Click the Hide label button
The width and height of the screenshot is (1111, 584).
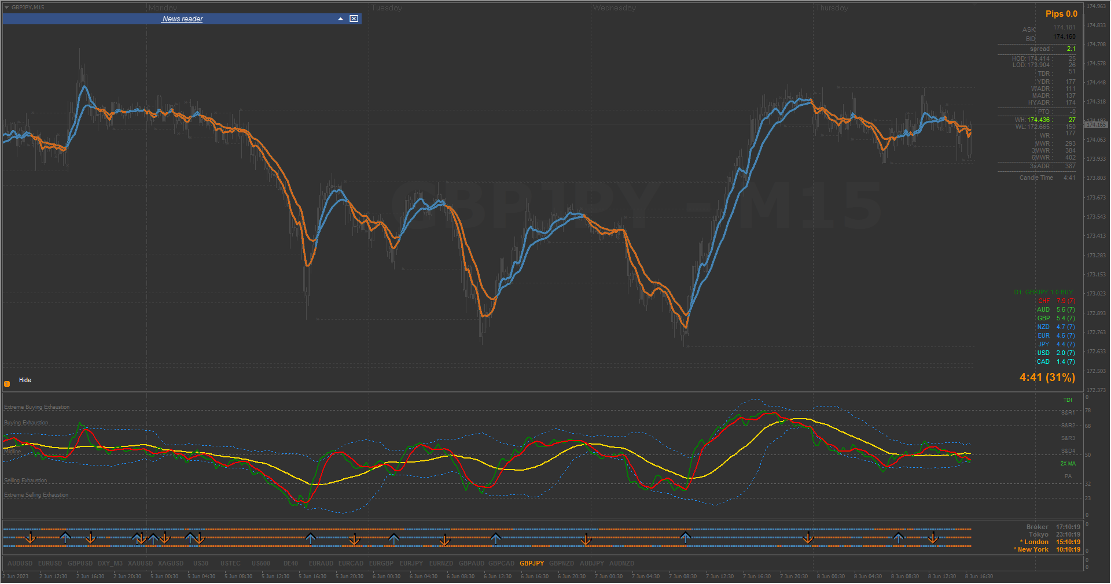(x=25, y=380)
